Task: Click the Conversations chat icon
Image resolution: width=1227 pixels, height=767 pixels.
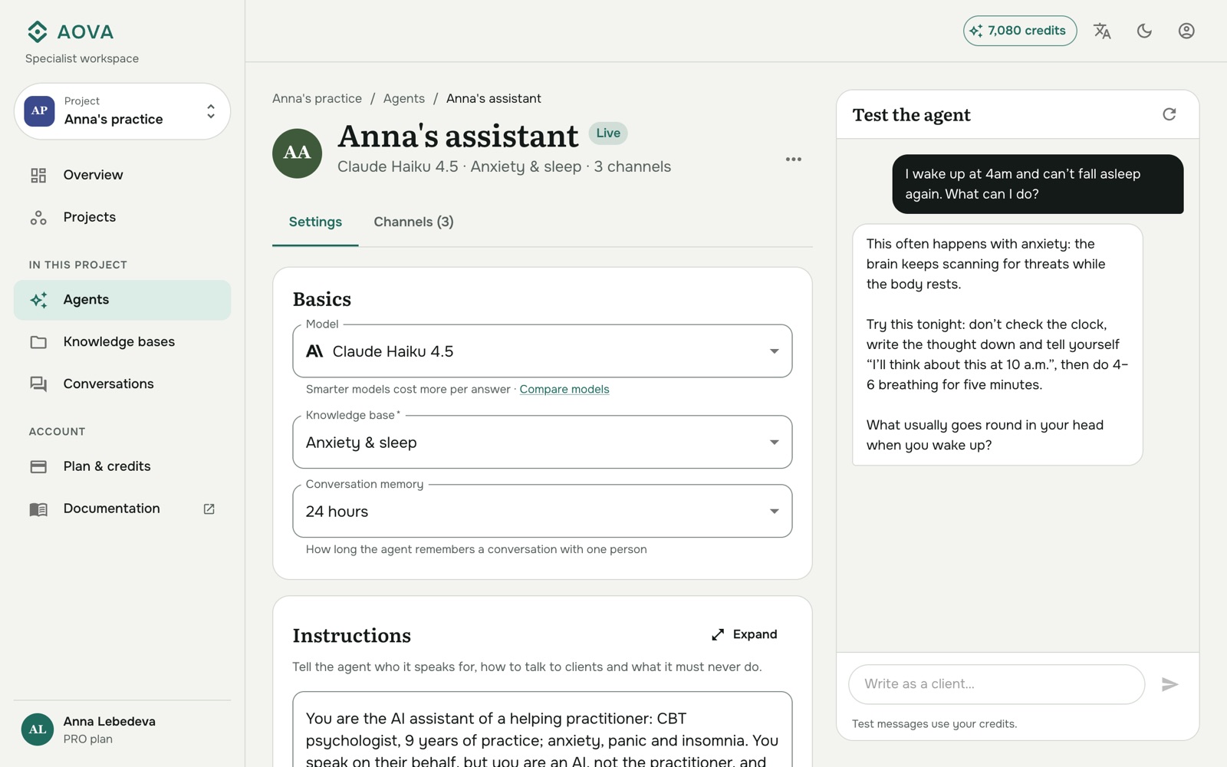Action: (x=38, y=384)
